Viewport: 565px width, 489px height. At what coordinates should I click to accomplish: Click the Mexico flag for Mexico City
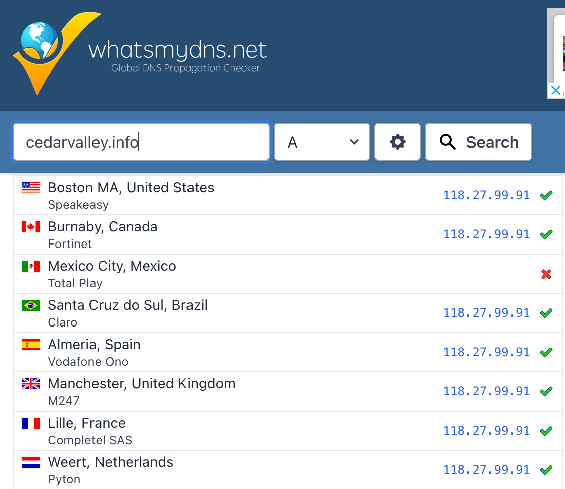pos(30,266)
